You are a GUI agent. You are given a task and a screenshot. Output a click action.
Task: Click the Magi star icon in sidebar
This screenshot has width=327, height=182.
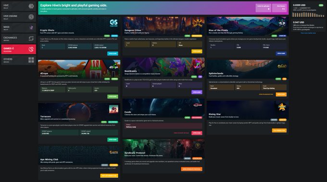point(31,27)
